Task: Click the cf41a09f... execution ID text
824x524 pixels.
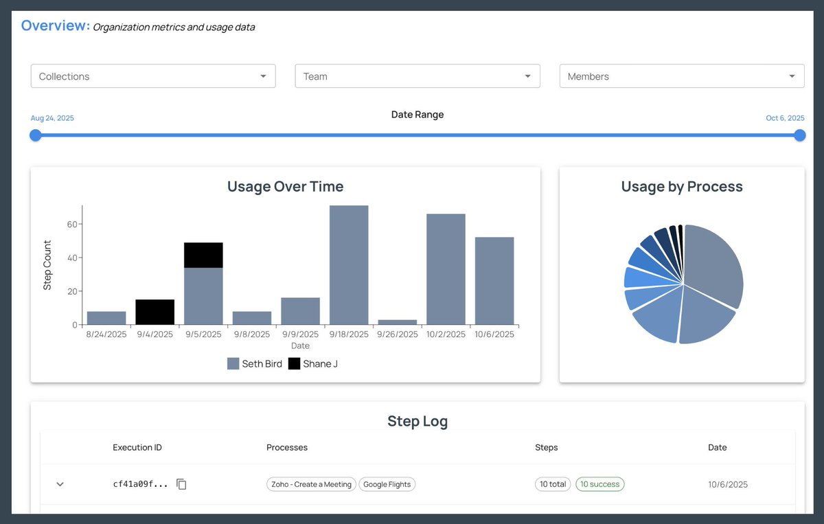Action: click(140, 484)
